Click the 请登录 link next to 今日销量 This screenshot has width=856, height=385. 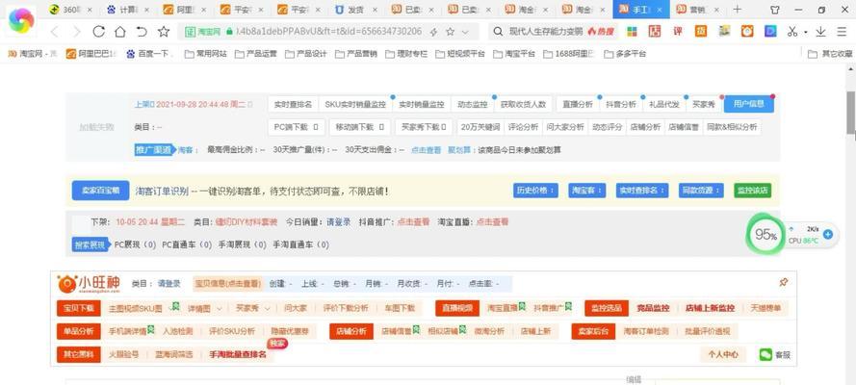[x=339, y=222]
